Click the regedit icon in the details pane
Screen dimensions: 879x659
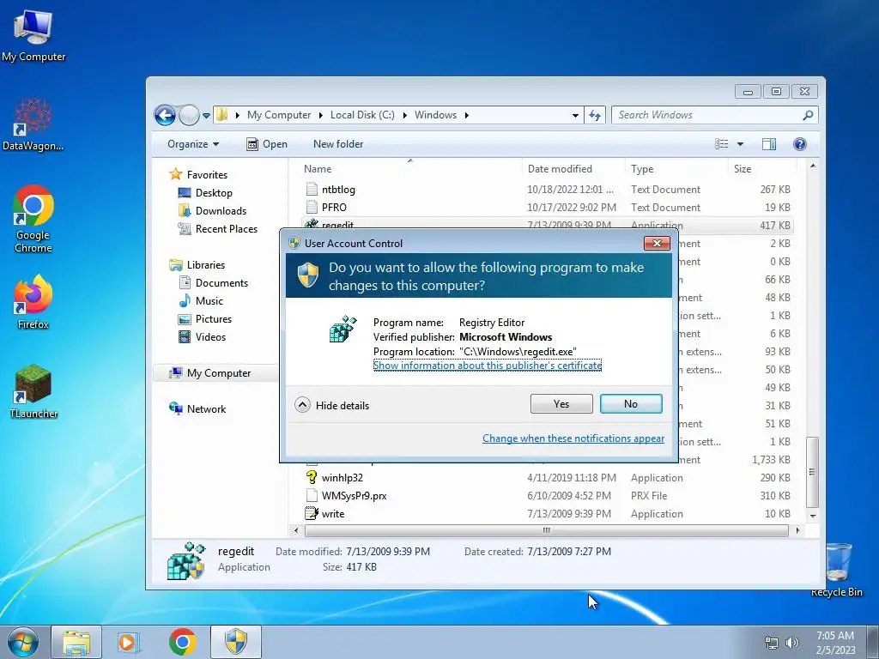[x=185, y=561]
